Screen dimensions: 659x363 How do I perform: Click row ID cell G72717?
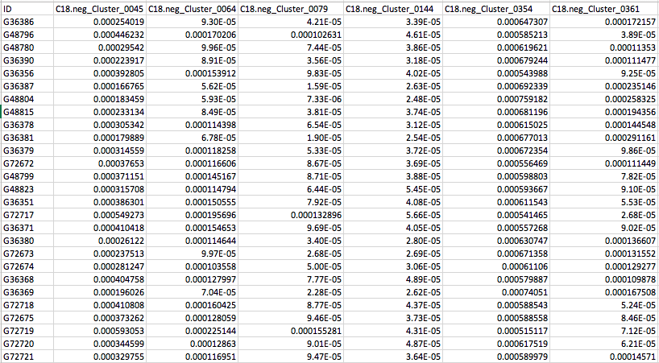(x=27, y=215)
